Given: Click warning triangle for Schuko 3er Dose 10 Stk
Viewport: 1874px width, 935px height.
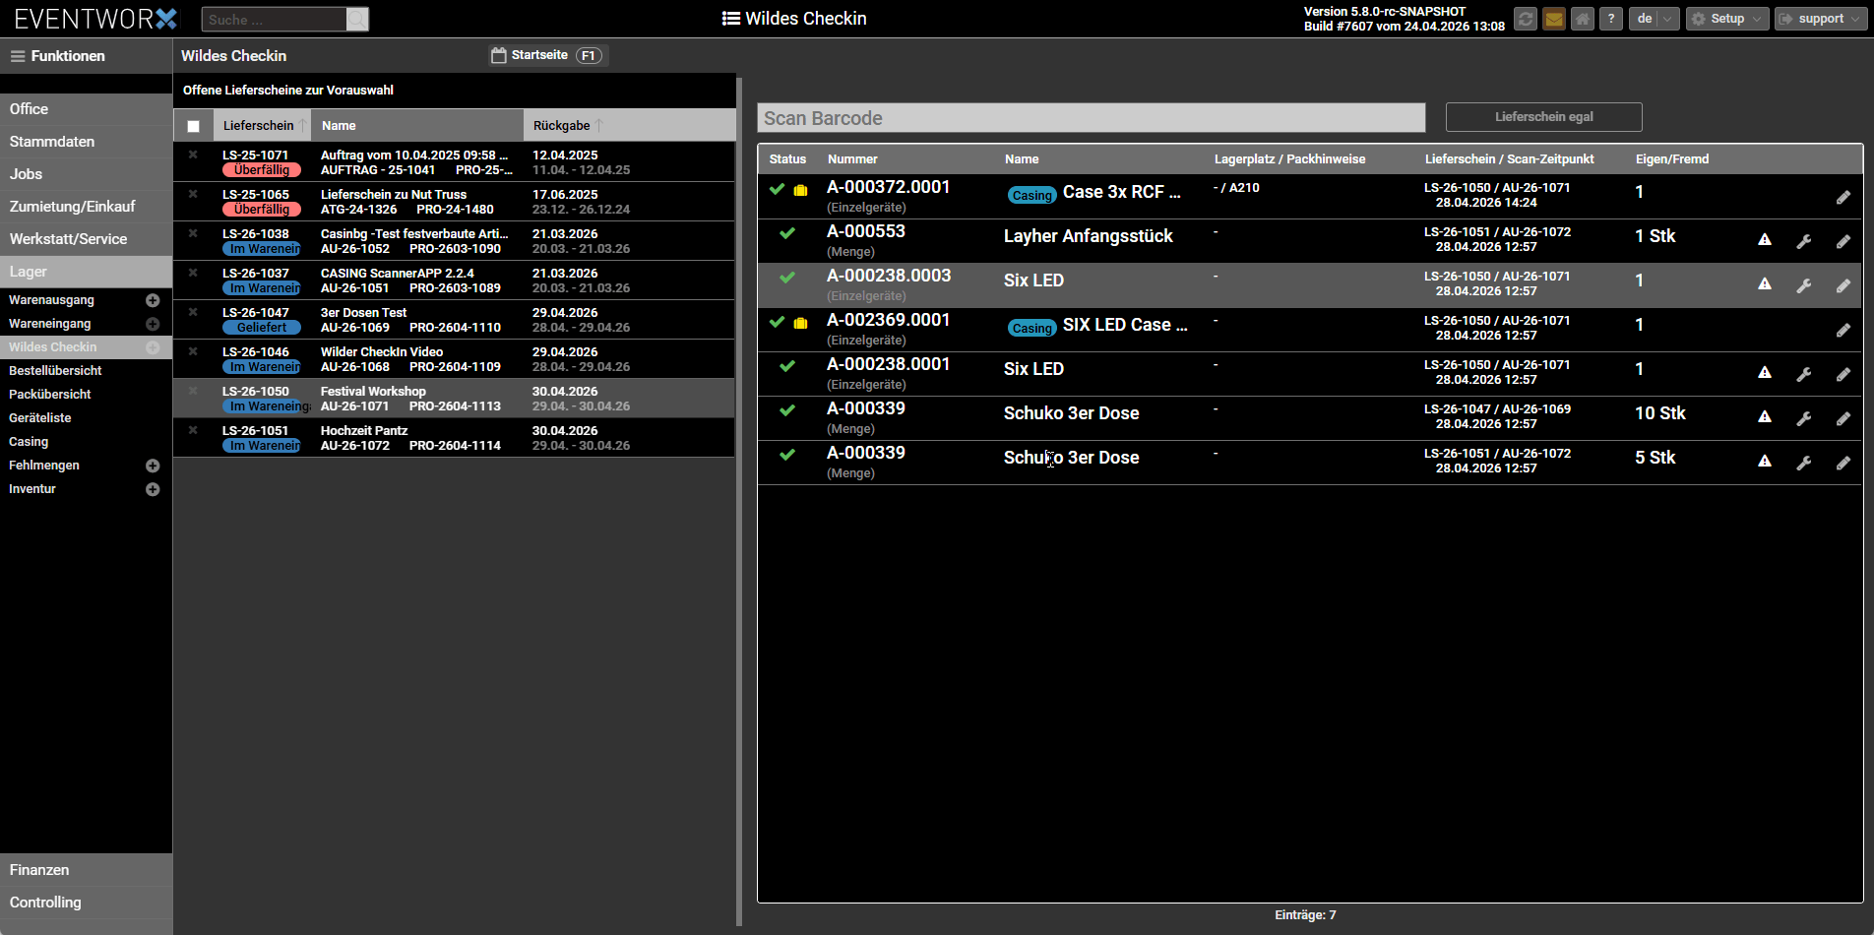Looking at the screenshot, I should point(1765,416).
